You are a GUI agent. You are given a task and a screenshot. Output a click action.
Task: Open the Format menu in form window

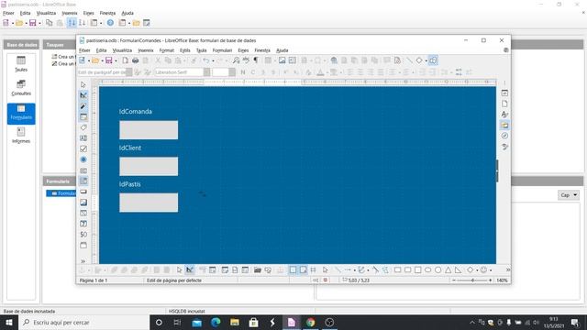pos(167,50)
